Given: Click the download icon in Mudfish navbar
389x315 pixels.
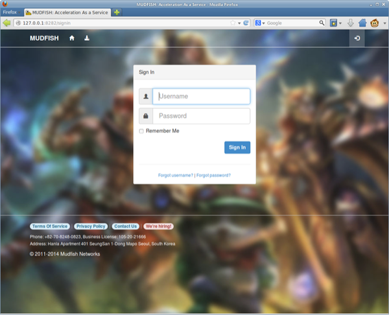Looking at the screenshot, I should (x=87, y=38).
